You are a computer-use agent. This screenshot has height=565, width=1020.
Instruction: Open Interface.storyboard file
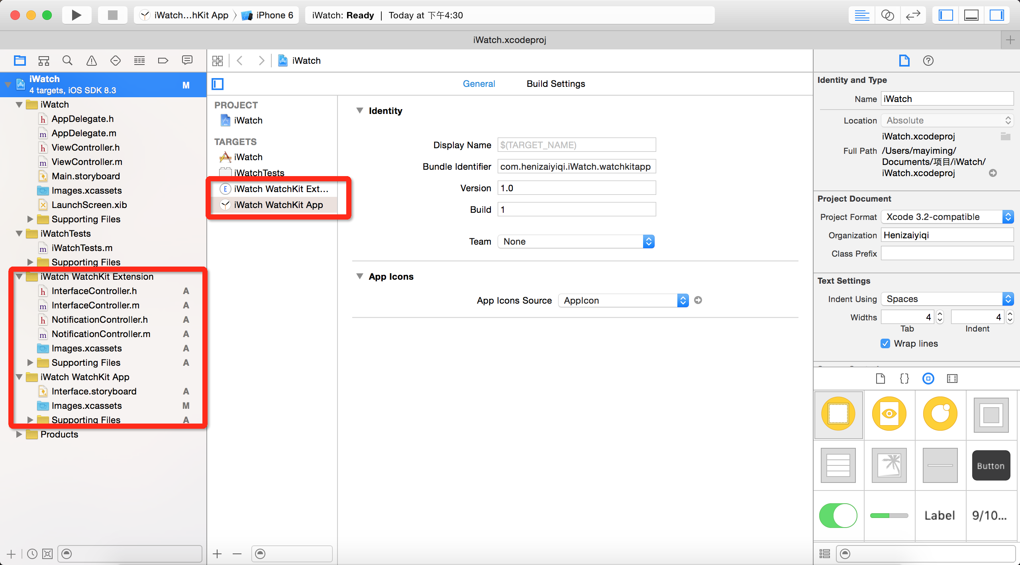coord(94,391)
